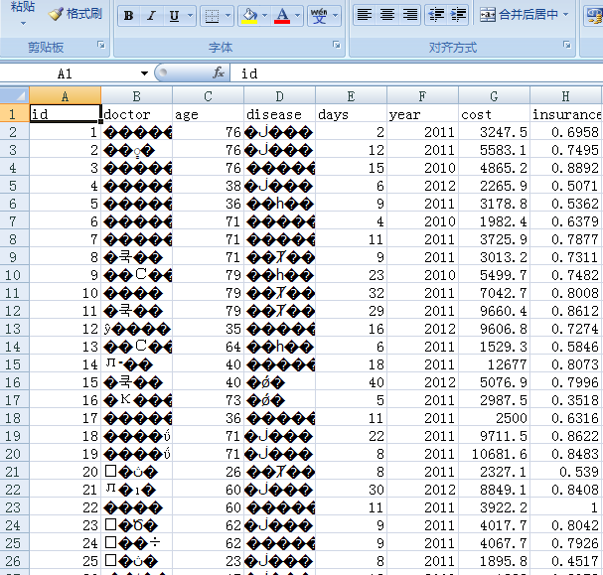Click the decrease indent icon
Screen dimensions: 603x575
pyautogui.click(x=435, y=15)
